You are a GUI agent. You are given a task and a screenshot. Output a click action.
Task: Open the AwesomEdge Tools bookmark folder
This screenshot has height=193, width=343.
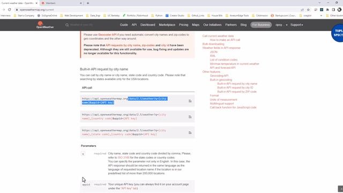click(x=237, y=16)
